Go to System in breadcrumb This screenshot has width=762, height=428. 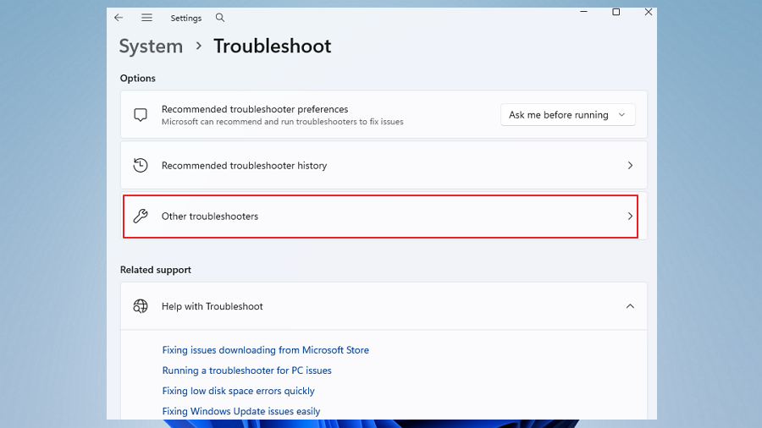point(151,47)
